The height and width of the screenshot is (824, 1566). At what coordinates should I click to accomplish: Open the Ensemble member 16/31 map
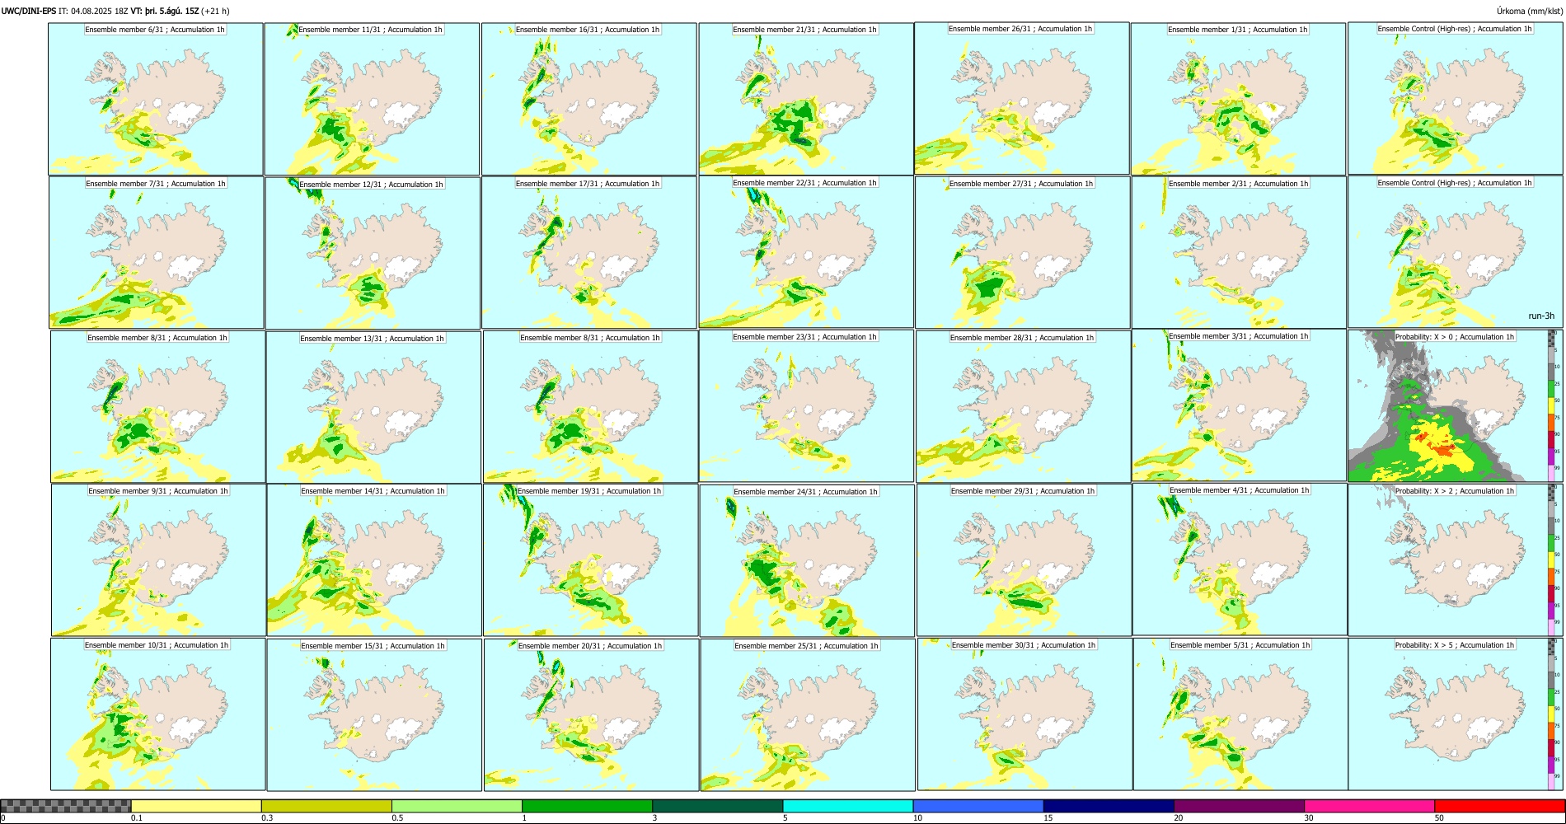click(x=589, y=99)
